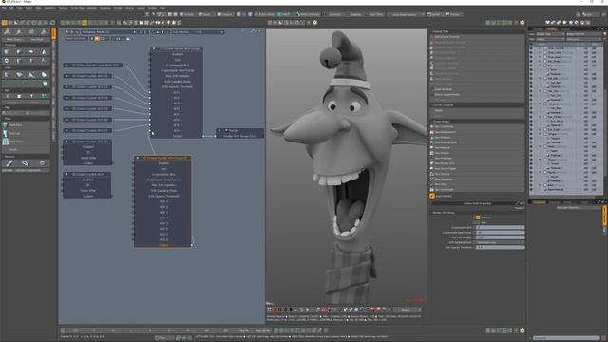Click the orange-highlighted tab above the shader tree
608x342 pixels.
551,28
